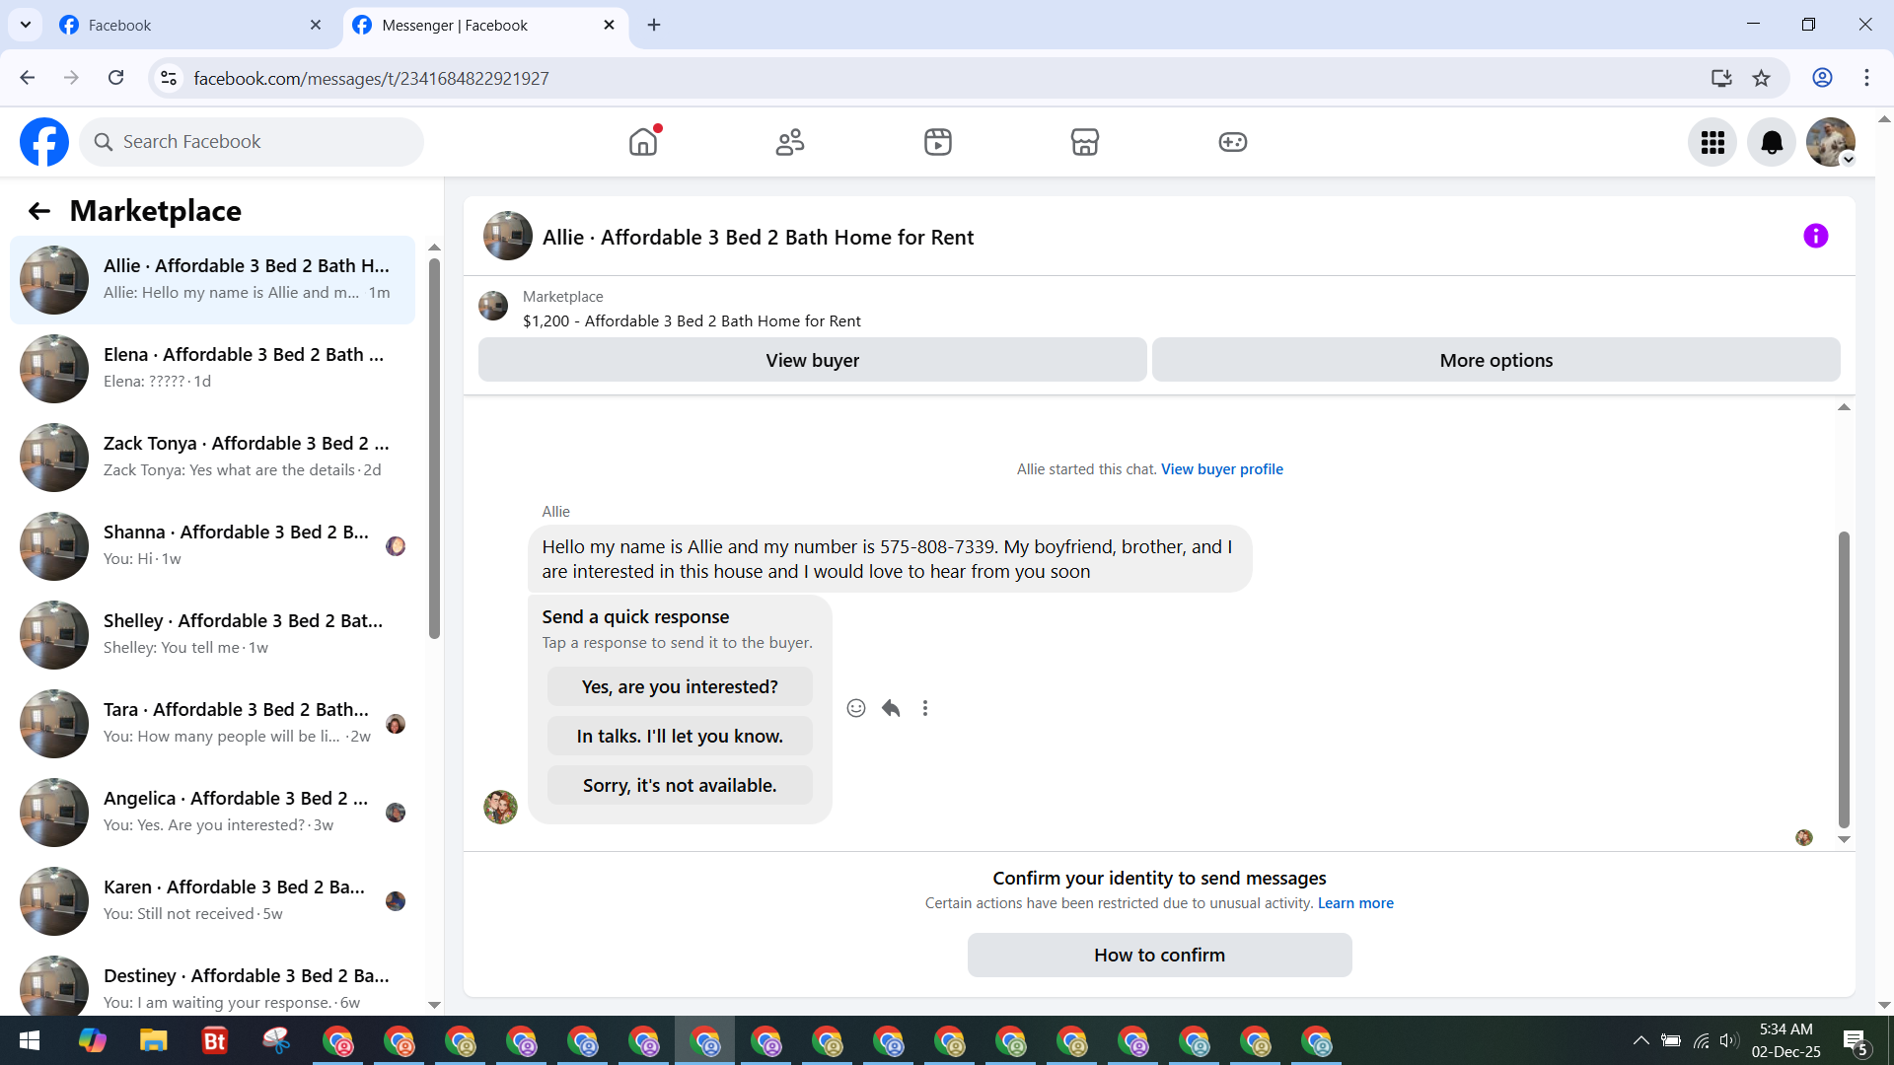Open Chrome tab search dropdown arrow
The image size is (1894, 1065).
pyautogui.click(x=26, y=25)
